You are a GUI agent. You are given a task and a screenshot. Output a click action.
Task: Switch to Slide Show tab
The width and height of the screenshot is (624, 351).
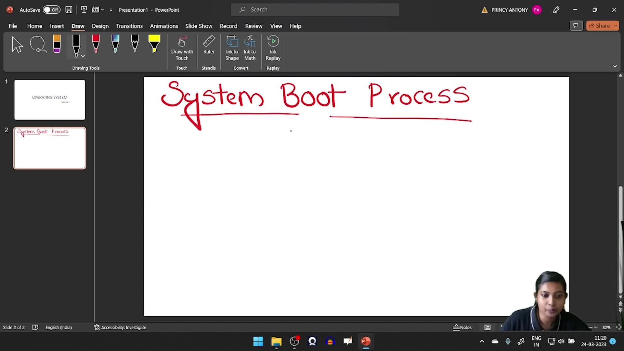point(199,26)
